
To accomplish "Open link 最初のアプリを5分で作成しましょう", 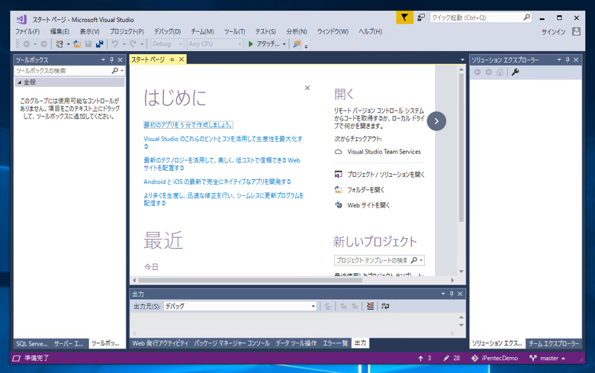I will (188, 125).
